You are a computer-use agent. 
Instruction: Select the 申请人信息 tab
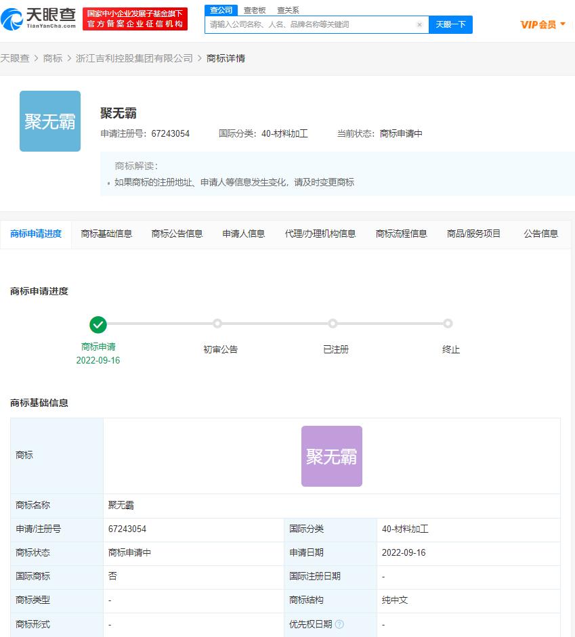point(243,234)
